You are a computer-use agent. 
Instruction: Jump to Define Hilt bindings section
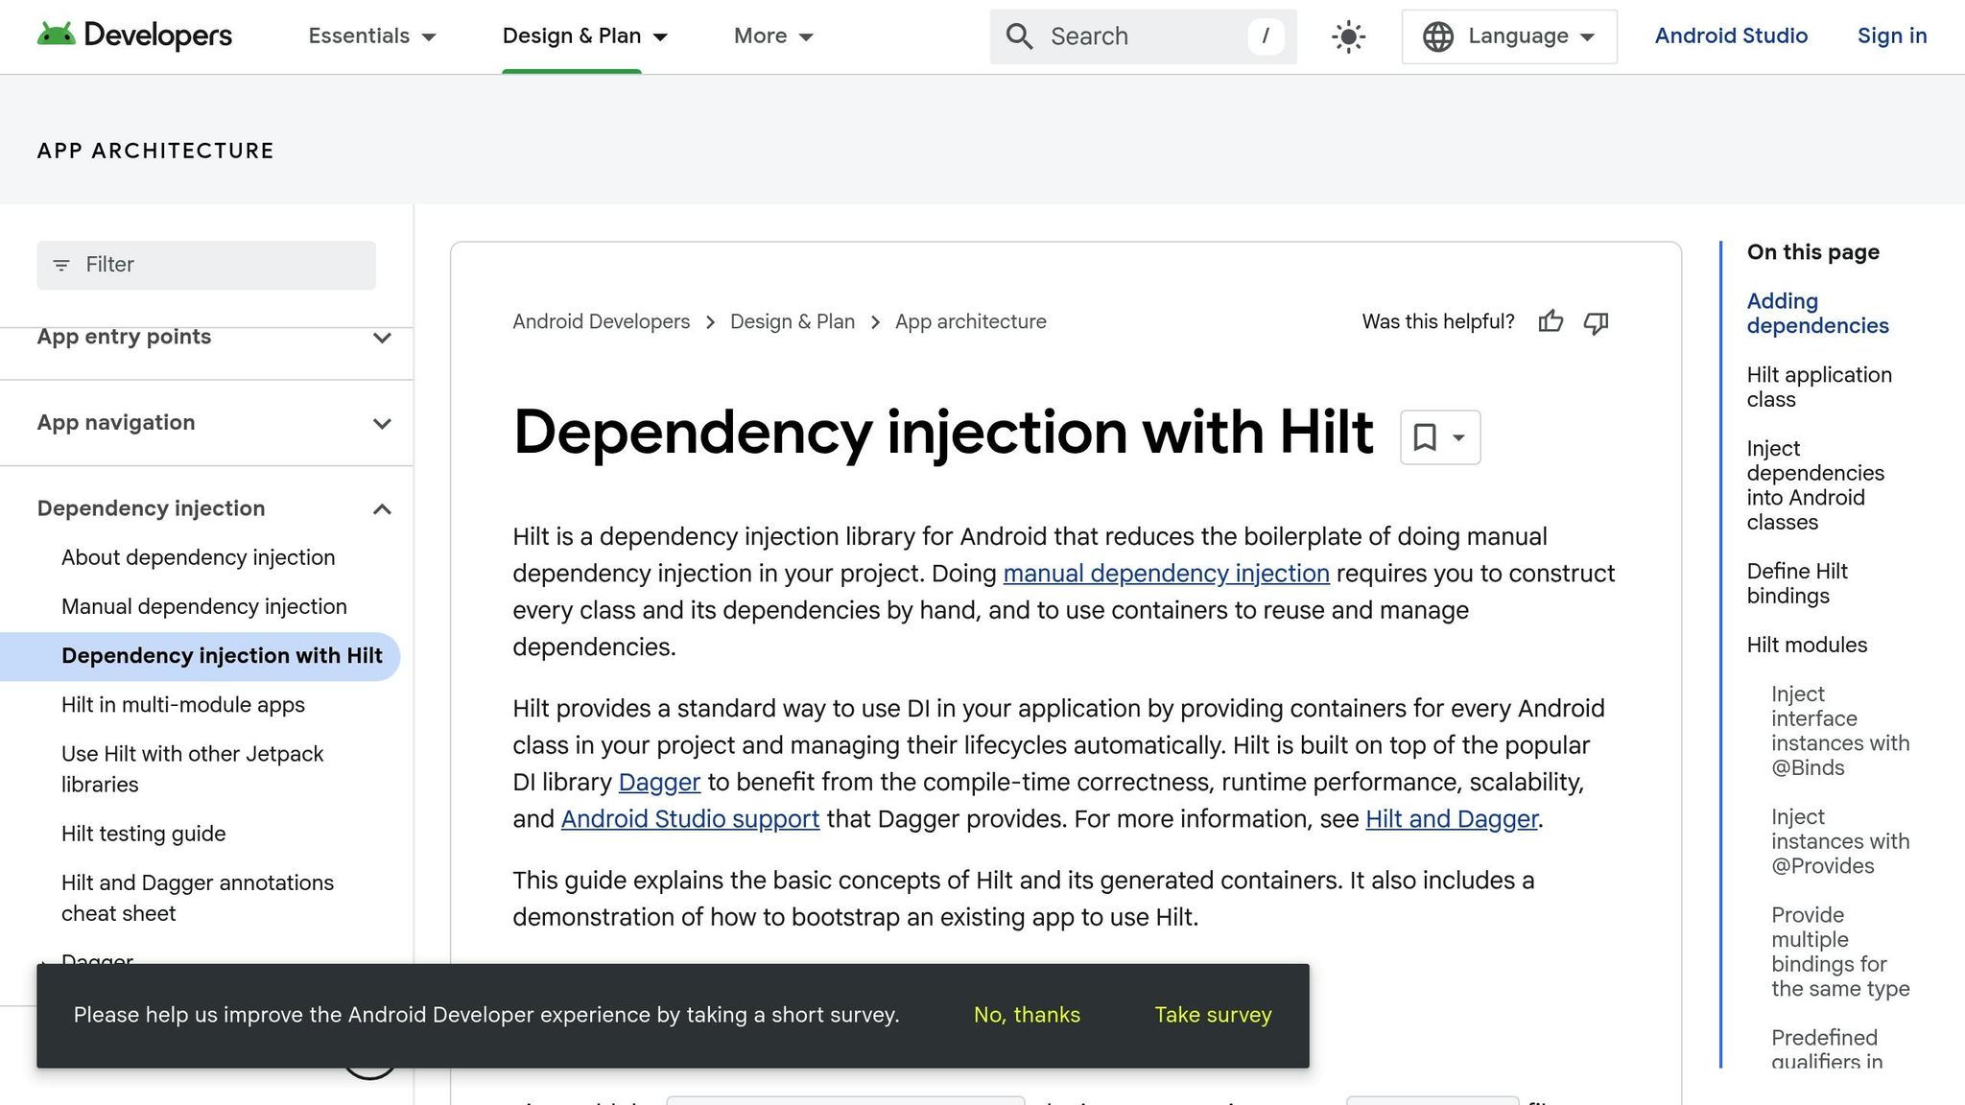tap(1797, 583)
